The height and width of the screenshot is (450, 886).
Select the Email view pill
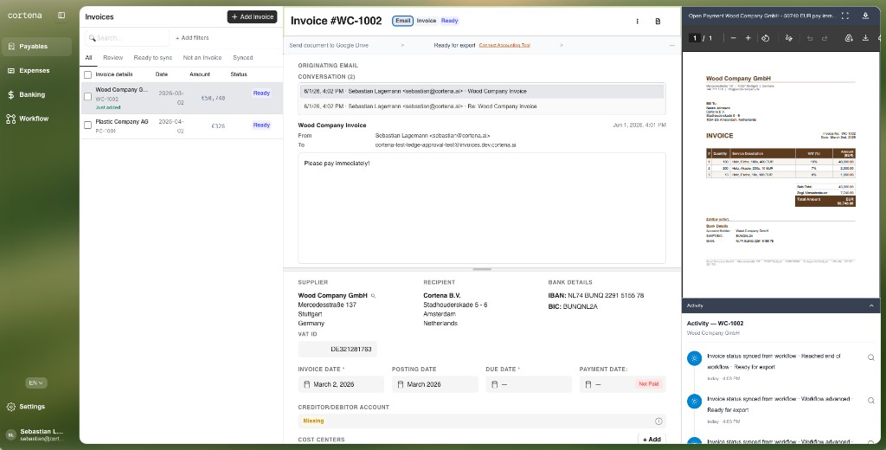pos(403,21)
